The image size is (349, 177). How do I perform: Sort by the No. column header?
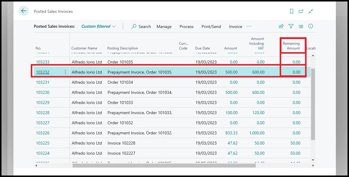pos(38,48)
